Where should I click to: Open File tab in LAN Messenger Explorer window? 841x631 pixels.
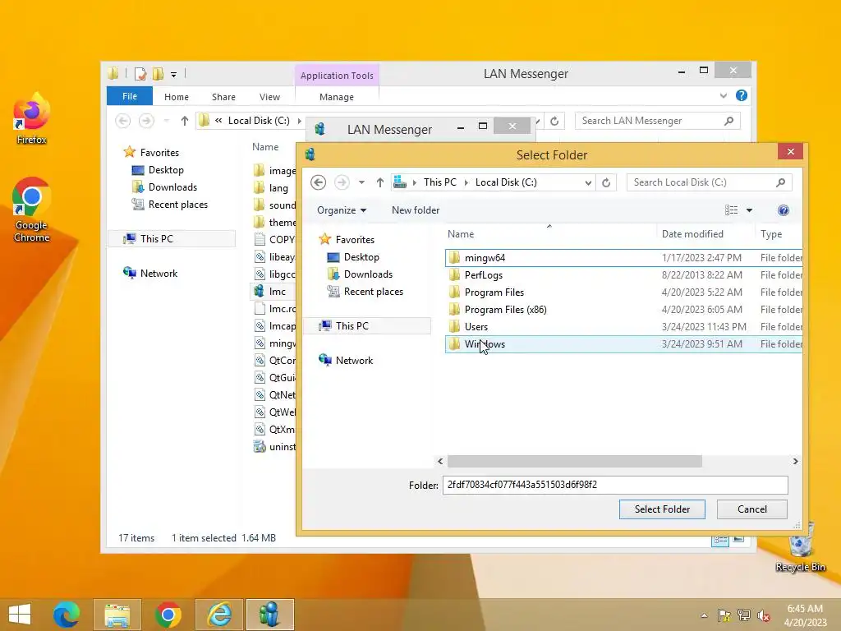click(130, 96)
